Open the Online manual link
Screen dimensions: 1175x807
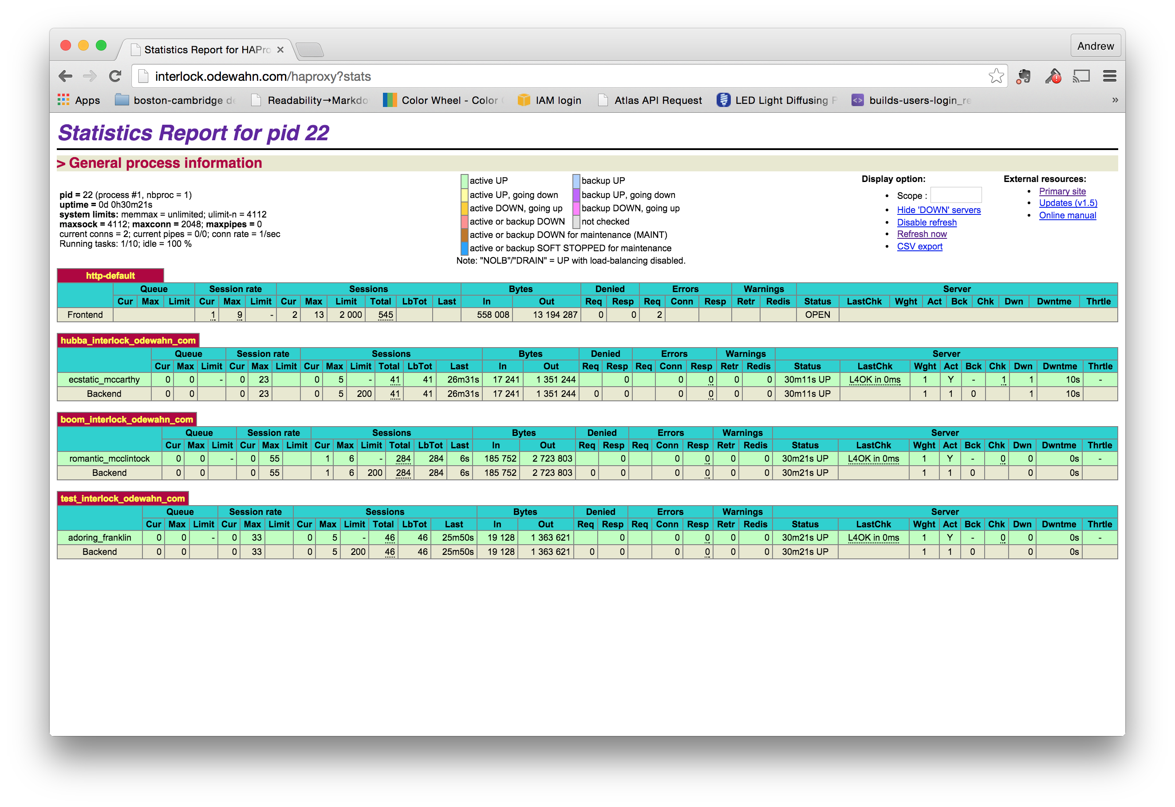pyautogui.click(x=1067, y=215)
